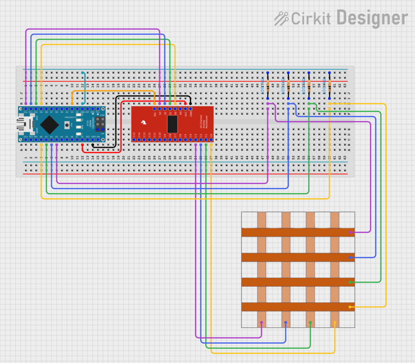
Task: Select the leftmost 100kΩ resistor
Action: [x=268, y=86]
